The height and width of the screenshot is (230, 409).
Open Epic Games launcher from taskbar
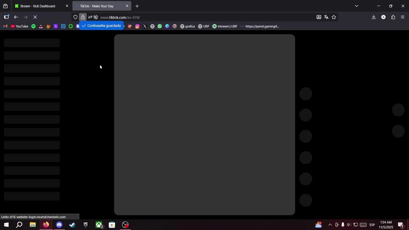pyautogui.click(x=86, y=225)
